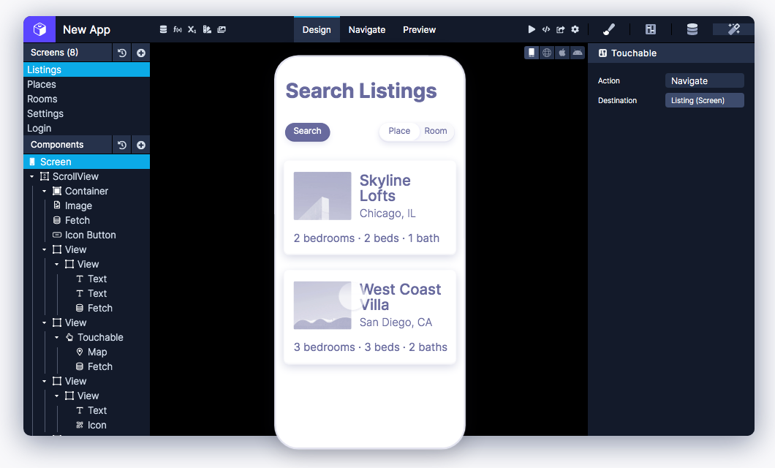Select the Room toggle in the preview
Screen dimensions: 775x468
(x=436, y=131)
